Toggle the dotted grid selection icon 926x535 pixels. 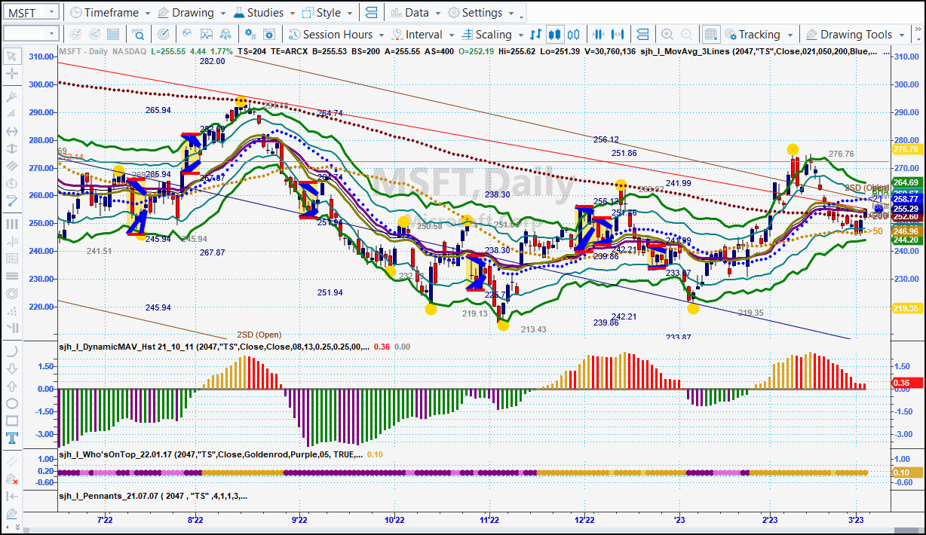click(x=711, y=34)
